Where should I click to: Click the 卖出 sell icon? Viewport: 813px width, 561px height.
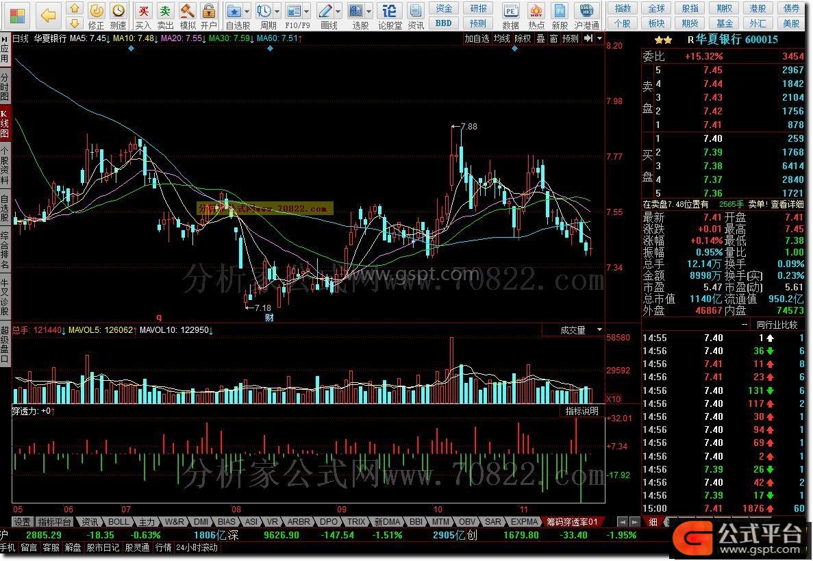(x=165, y=16)
